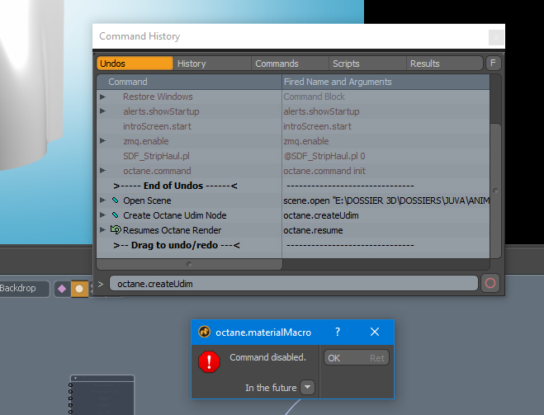Click the Octane logo in dialog title
544x415 pixels.
tap(205, 332)
